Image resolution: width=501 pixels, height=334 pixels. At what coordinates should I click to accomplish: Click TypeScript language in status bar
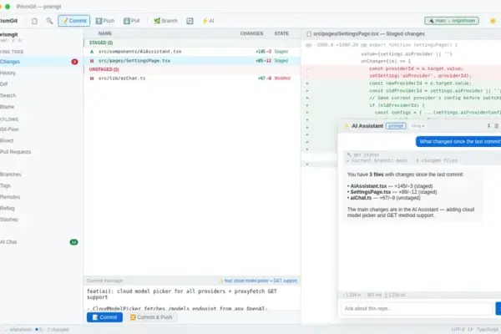pyautogui.click(x=488, y=330)
